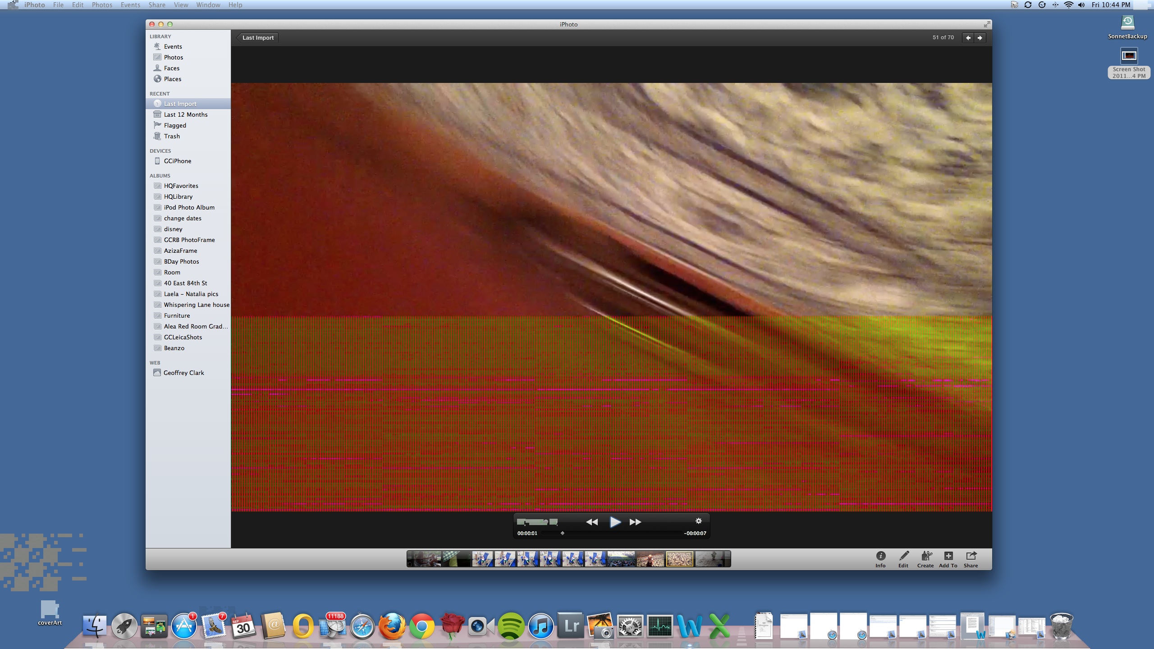Screen dimensions: 1154x649
Task: Click the rewind button
Action: pyautogui.click(x=591, y=522)
